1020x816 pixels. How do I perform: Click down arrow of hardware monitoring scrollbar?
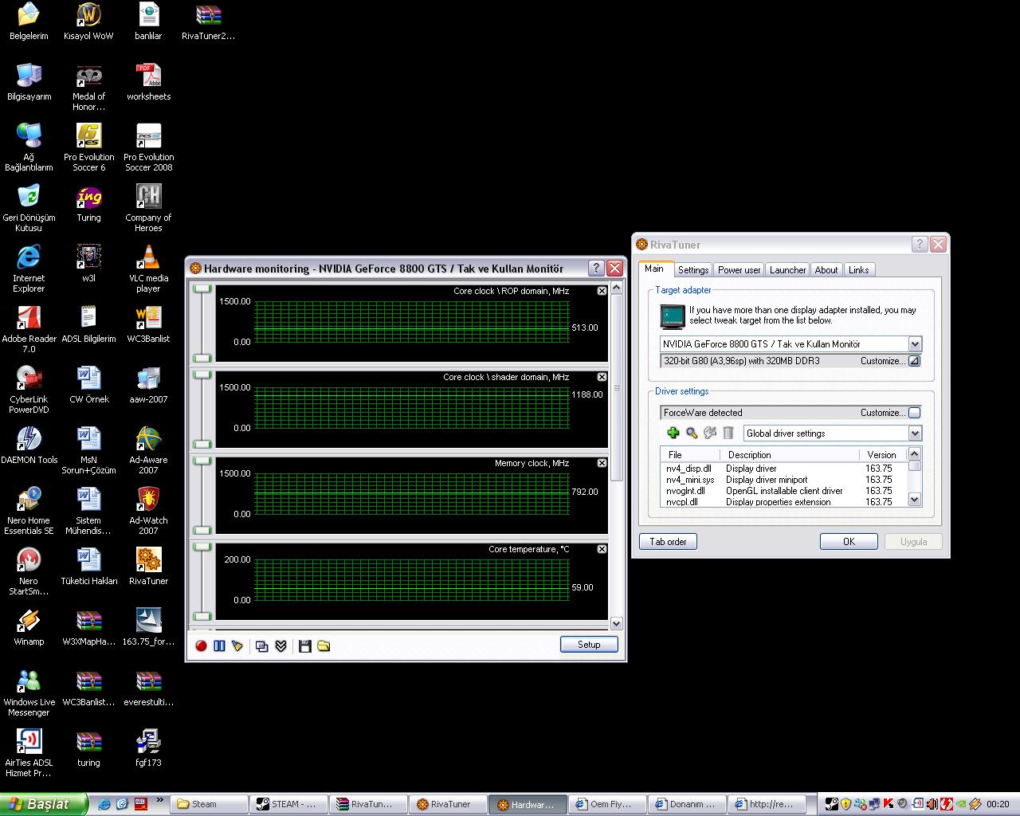click(x=616, y=623)
